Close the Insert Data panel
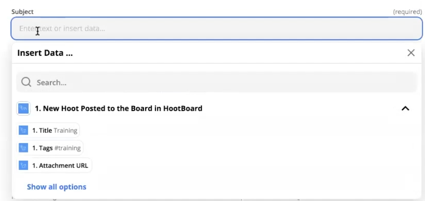This screenshot has height=201, width=425. [x=411, y=53]
